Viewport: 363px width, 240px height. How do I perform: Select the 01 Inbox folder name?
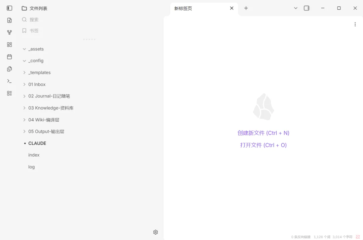pos(37,84)
